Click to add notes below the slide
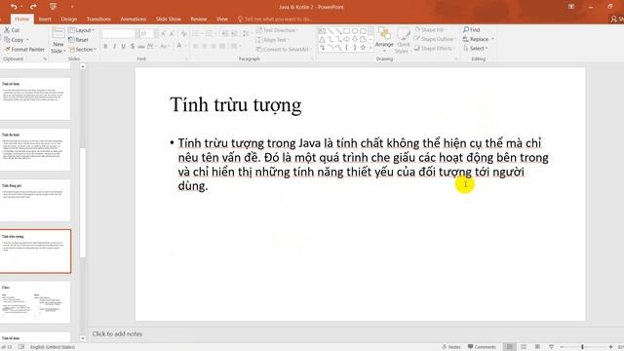Image resolution: width=624 pixels, height=351 pixels. click(x=117, y=333)
